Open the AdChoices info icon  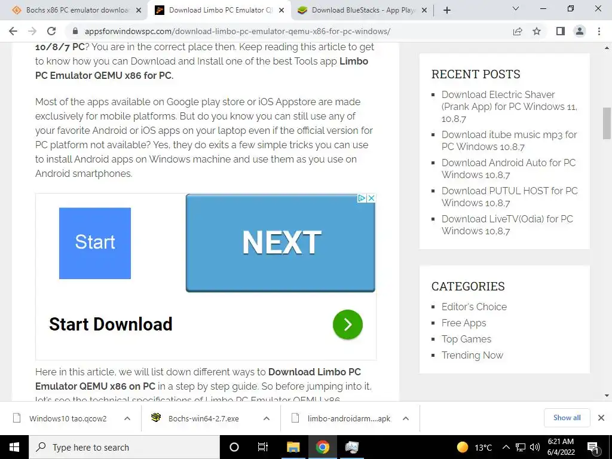pyautogui.click(x=362, y=198)
